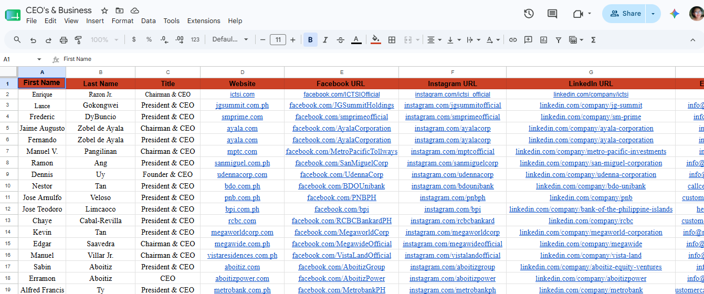Open the comments panel icon
This screenshot has height=294, width=704.
click(552, 14)
